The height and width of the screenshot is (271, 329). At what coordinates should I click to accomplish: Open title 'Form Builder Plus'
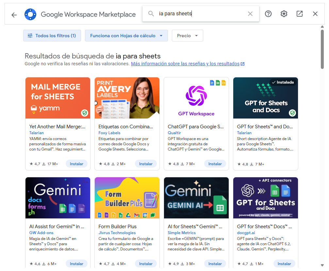[118, 226]
